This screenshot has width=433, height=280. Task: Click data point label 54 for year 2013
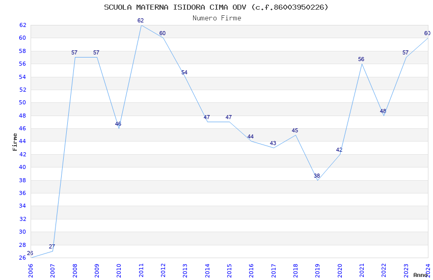coord(184,72)
